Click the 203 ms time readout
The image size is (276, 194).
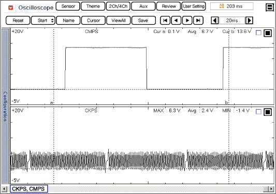point(231,6)
